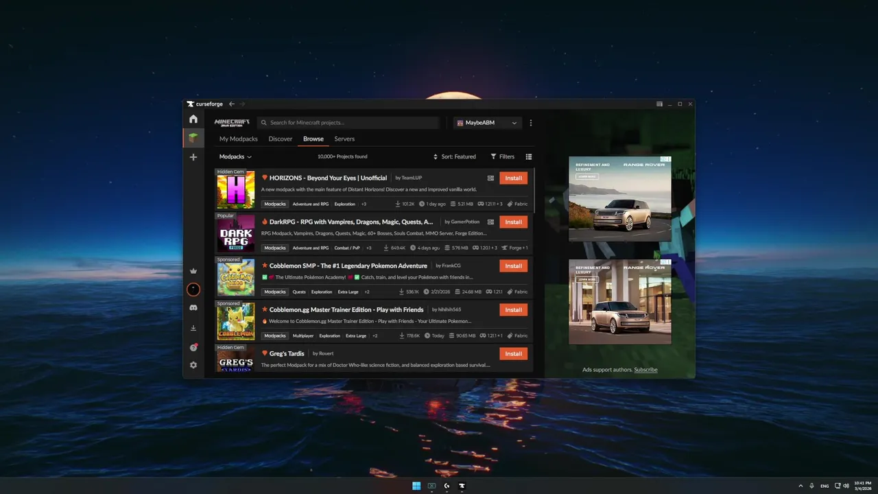878x494 pixels.
Task: Expand the Modpacks category dropdown
Action: click(x=235, y=156)
